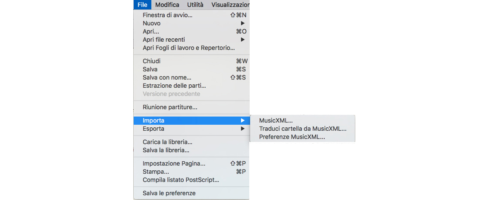Select Chiudi to close the document
Screen dimensions: 489x200
coord(151,61)
